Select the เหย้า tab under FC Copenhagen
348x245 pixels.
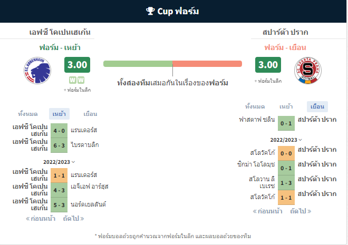[x=59, y=114]
